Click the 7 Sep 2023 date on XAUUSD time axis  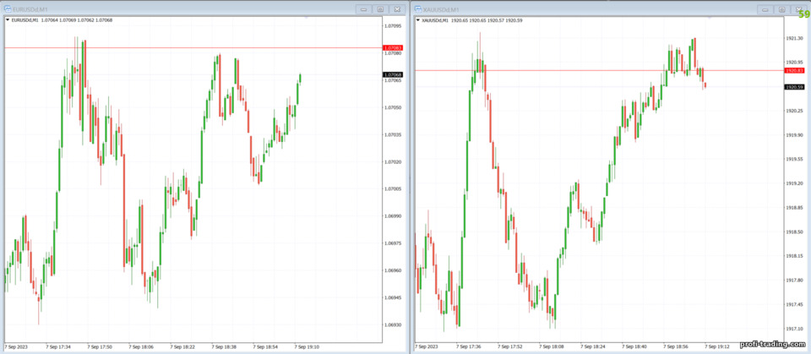[x=426, y=346]
